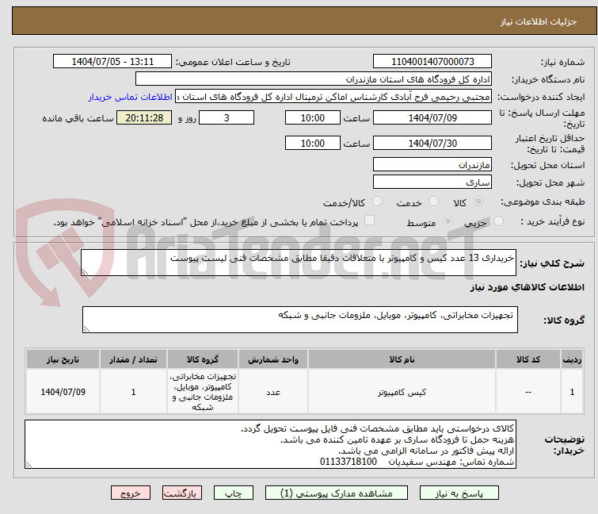
Task: Click the table date cell 1404/07/09
Action: pyautogui.click(x=63, y=392)
